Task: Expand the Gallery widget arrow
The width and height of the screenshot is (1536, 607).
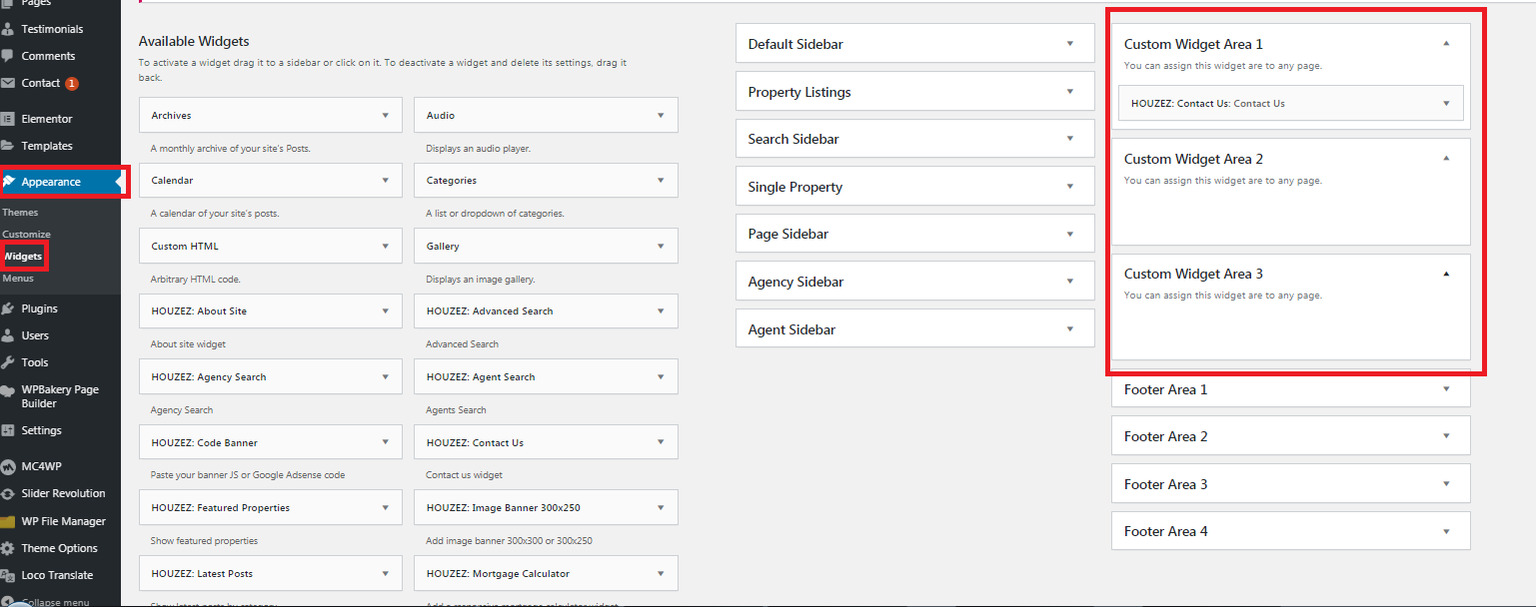Action: [661, 247]
